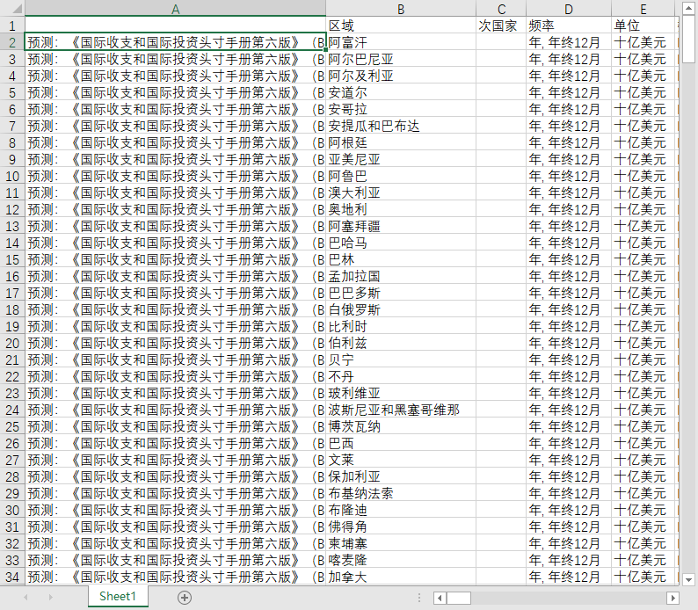
Task: Select row 10 header
Action: (12, 176)
